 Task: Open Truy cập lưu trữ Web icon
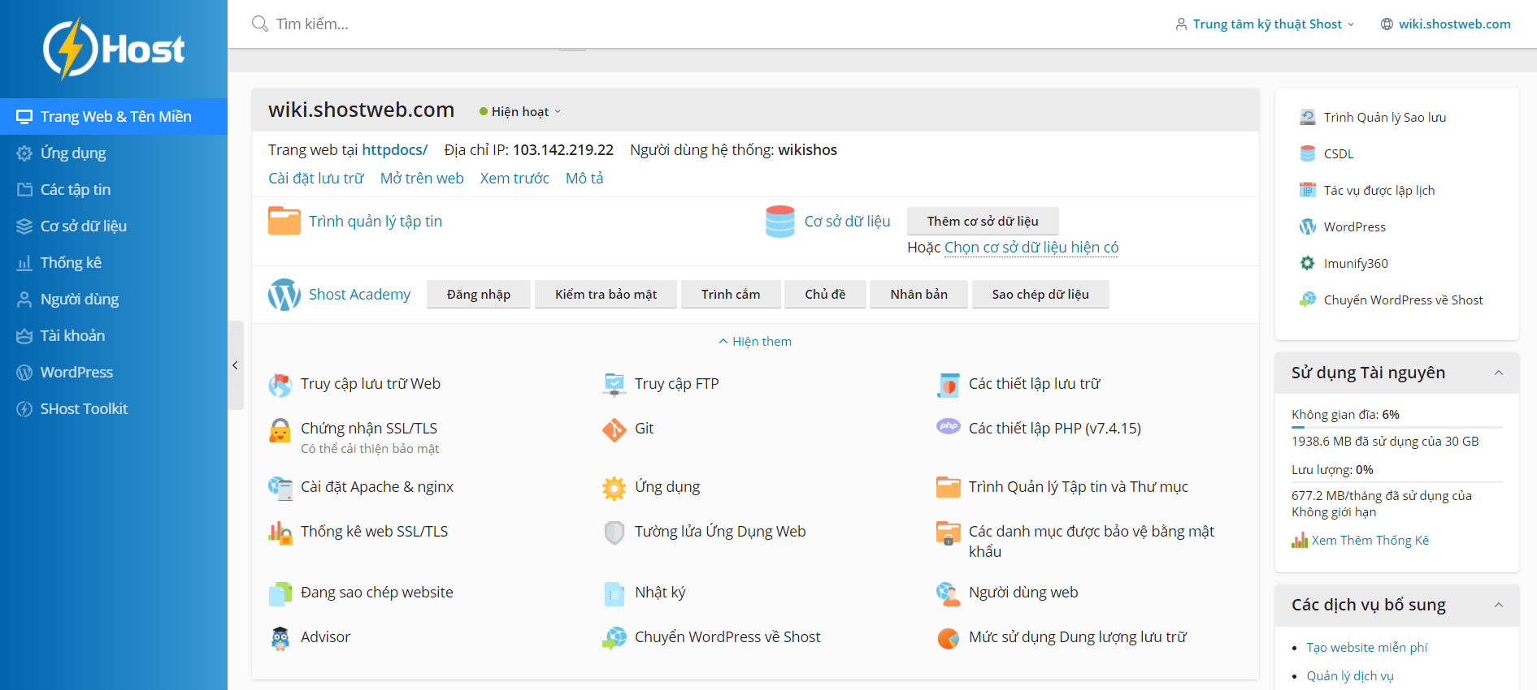[280, 384]
